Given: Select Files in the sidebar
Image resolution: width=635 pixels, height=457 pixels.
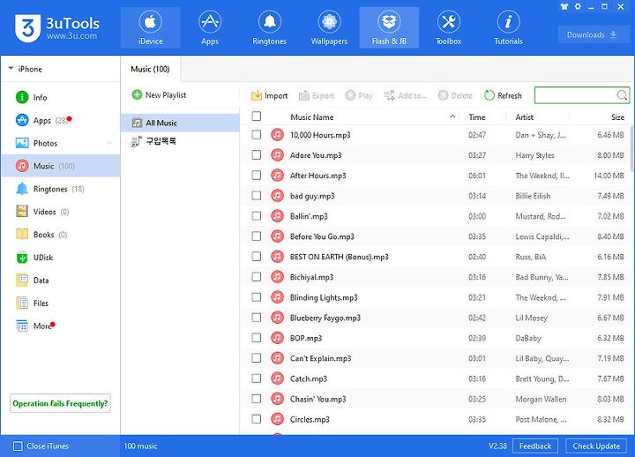Looking at the screenshot, I should [x=61, y=303].
